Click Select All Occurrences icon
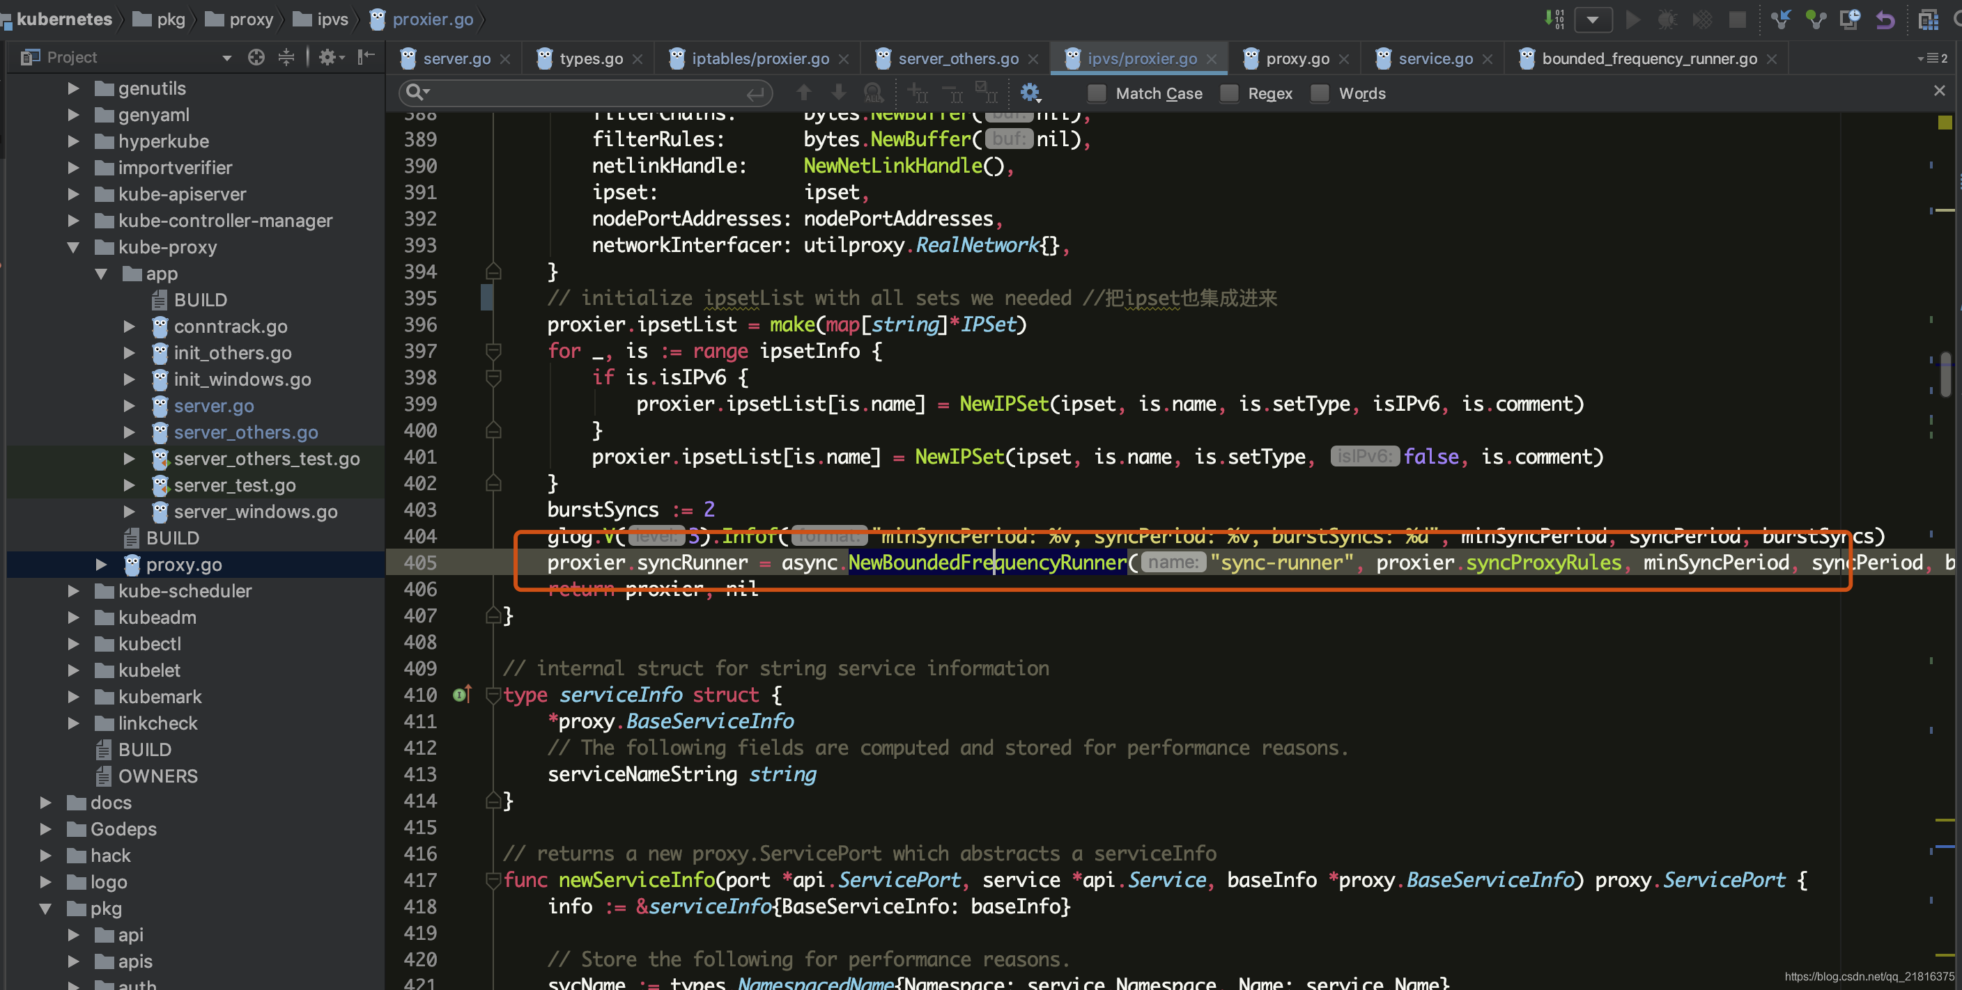 pyautogui.click(x=987, y=93)
